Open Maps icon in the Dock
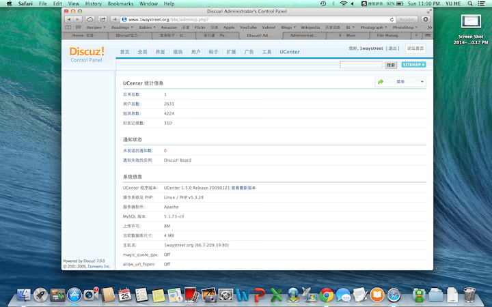This screenshot has height=307, width=492. click(x=175, y=295)
